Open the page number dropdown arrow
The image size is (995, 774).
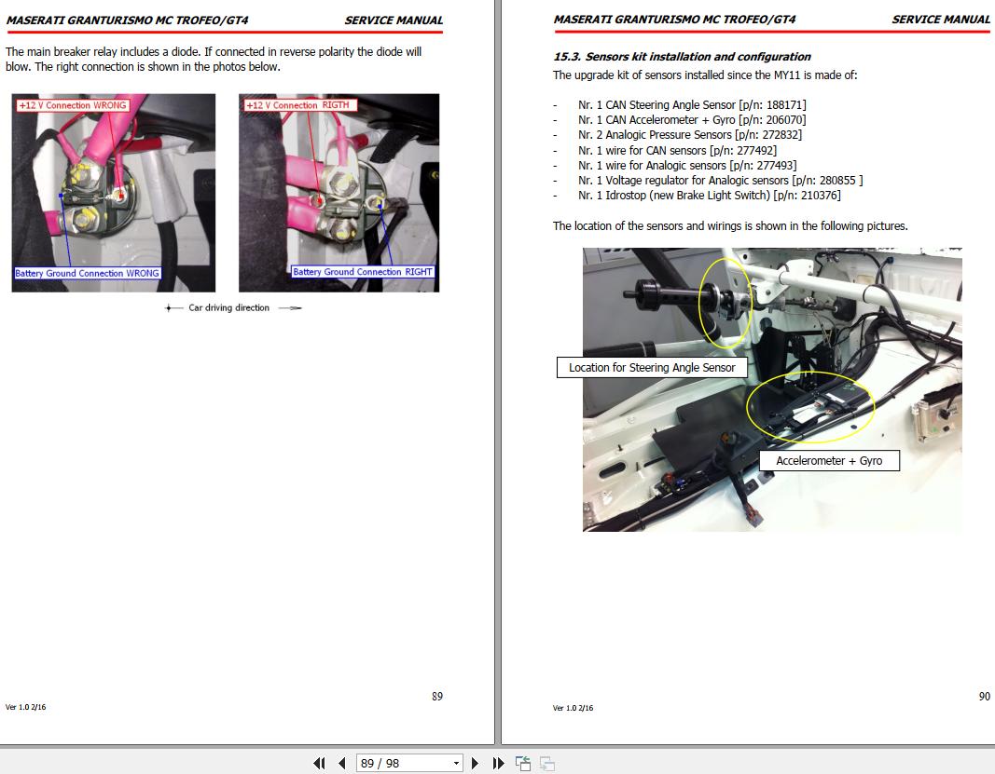[x=456, y=763]
